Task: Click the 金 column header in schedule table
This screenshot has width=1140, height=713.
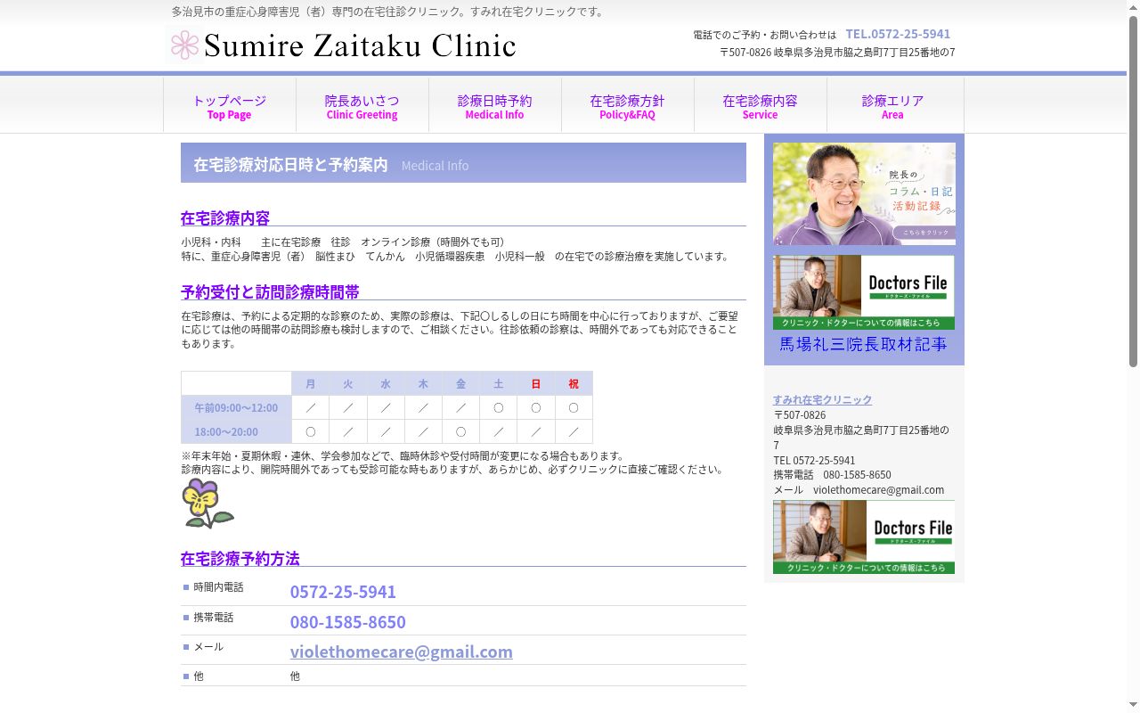Action: coord(460,384)
